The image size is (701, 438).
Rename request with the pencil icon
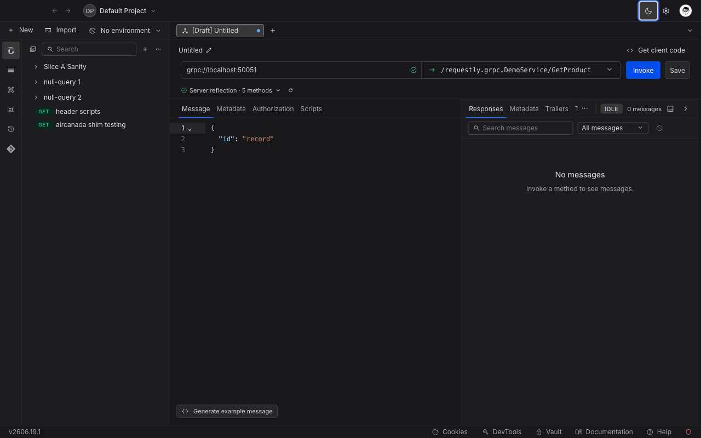pyautogui.click(x=209, y=50)
